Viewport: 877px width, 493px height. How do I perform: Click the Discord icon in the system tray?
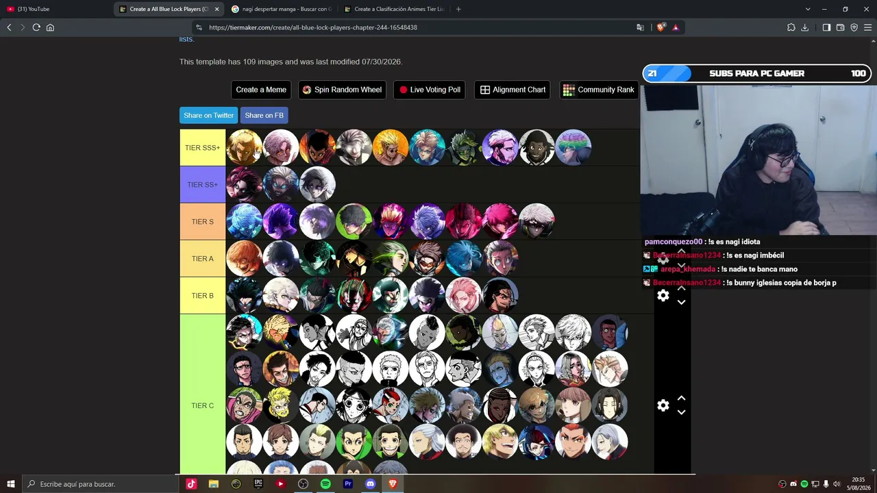pyautogui.click(x=793, y=484)
